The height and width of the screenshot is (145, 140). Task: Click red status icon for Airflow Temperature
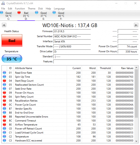[4, 124]
